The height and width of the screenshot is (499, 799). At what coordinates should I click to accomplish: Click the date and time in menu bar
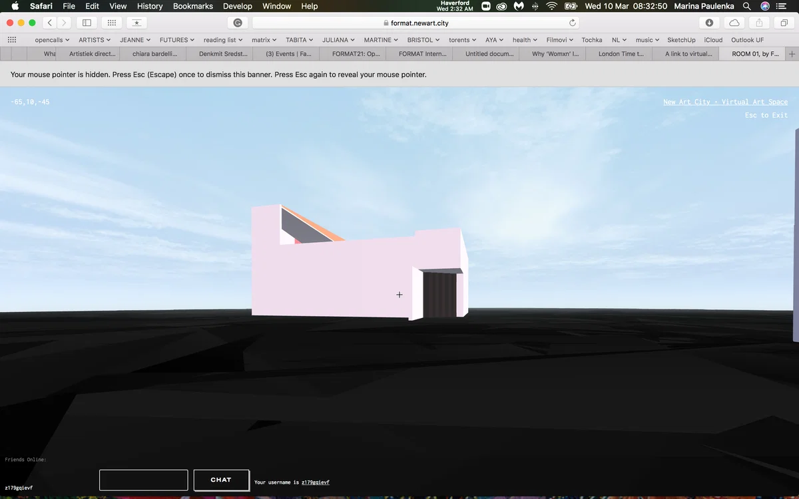pyautogui.click(x=626, y=6)
